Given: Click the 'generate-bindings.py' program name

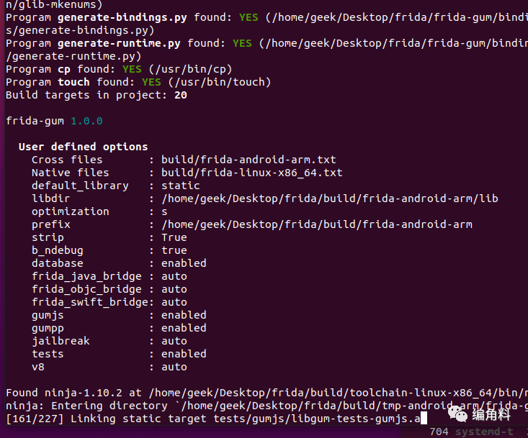Looking at the screenshot, I should tap(122, 17).
